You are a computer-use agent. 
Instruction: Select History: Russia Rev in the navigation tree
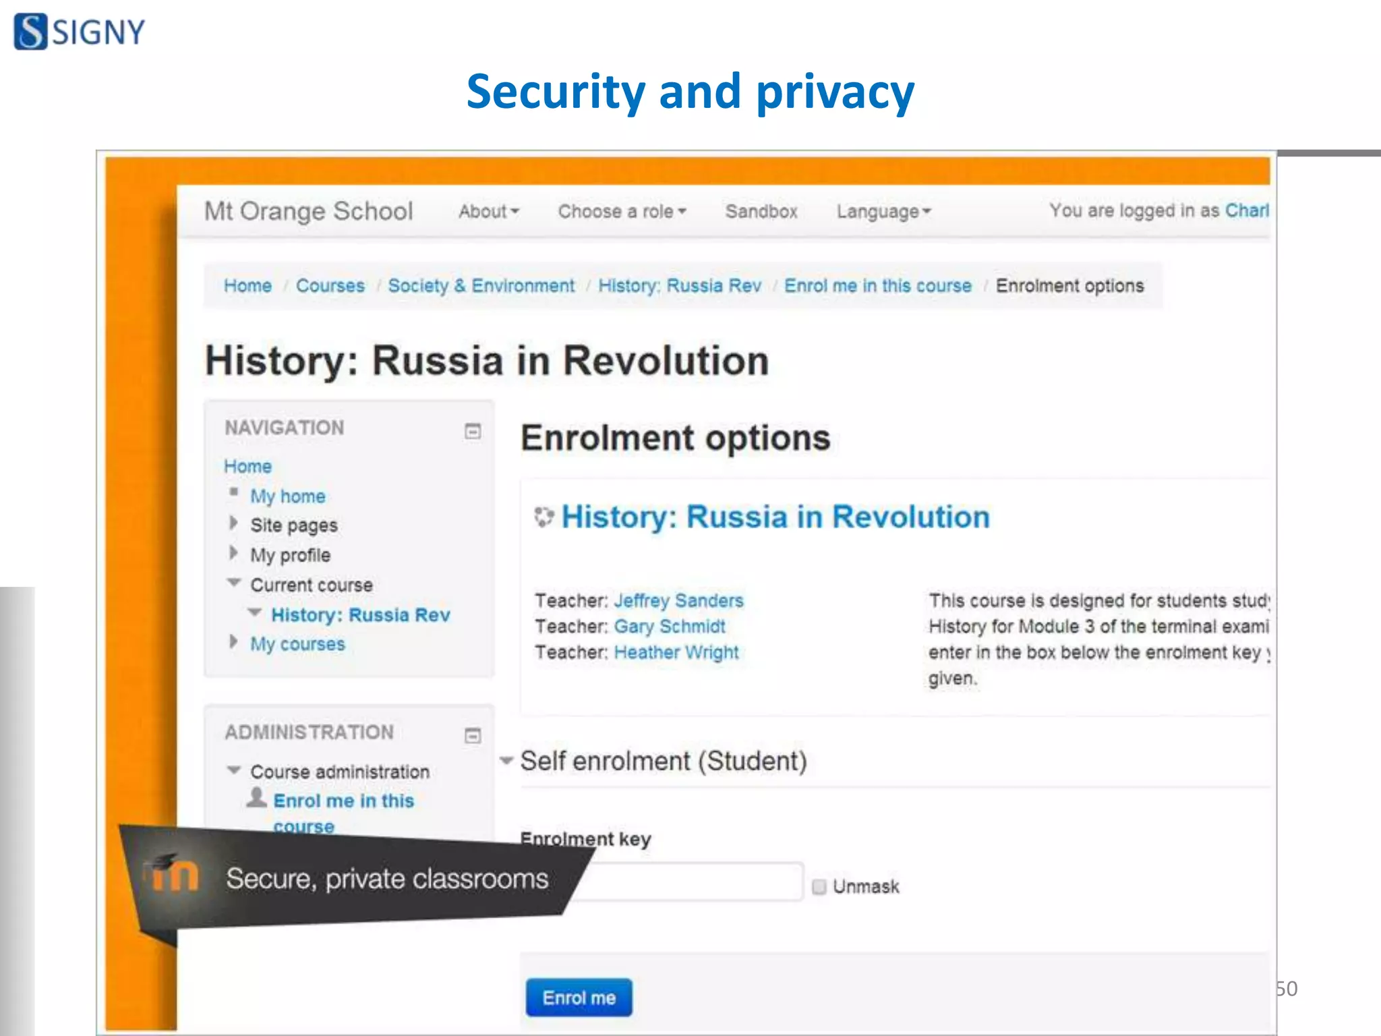pyautogui.click(x=361, y=615)
